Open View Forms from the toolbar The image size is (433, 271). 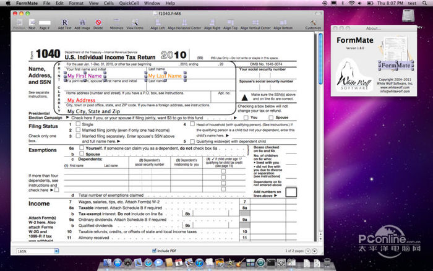coord(135,24)
